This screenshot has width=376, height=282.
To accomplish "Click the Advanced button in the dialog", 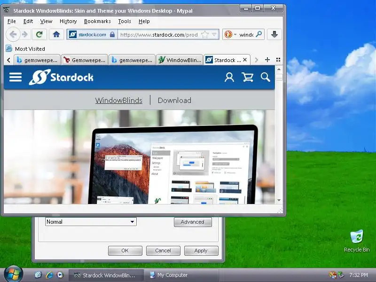I will coord(193,222).
